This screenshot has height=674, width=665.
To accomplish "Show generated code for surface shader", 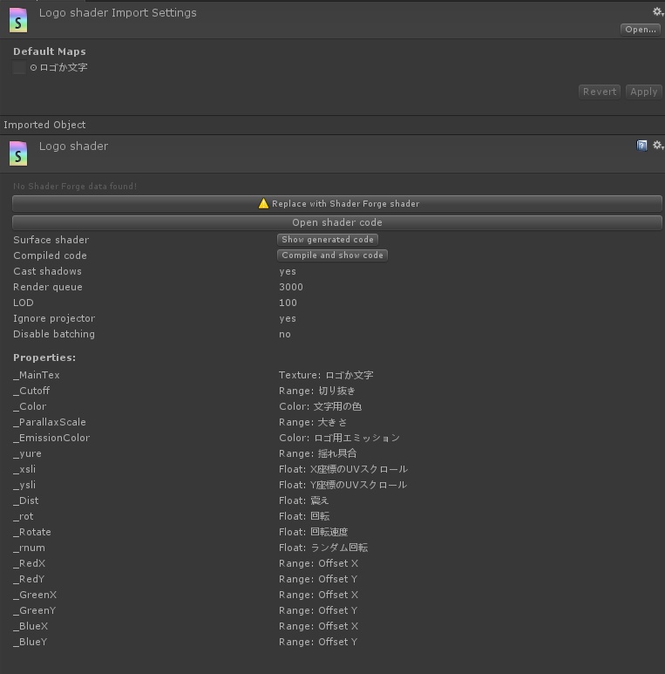I will (x=328, y=240).
